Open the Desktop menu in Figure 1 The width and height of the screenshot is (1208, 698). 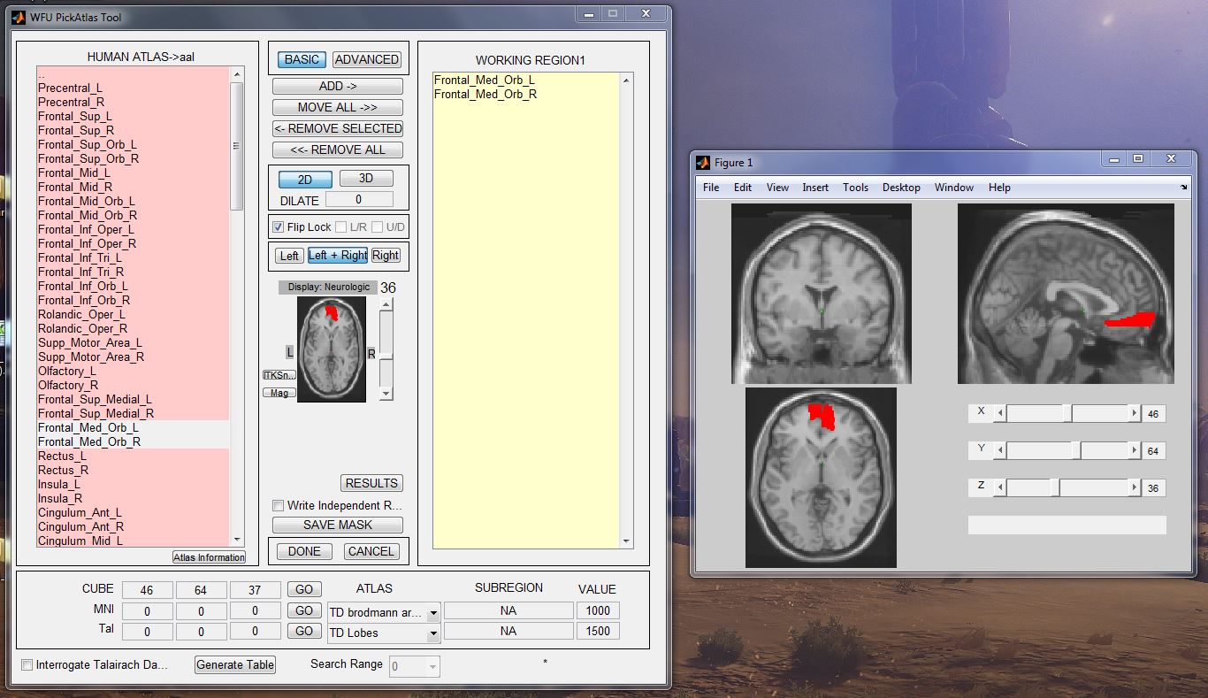pos(901,188)
